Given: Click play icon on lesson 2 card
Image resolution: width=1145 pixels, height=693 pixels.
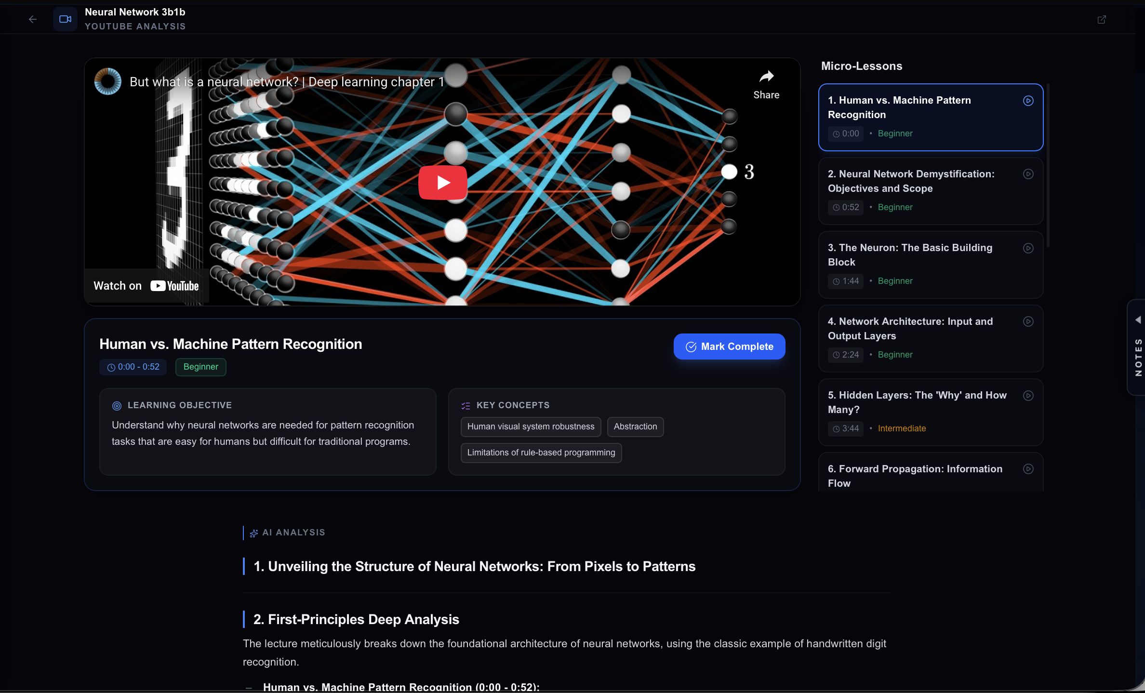Looking at the screenshot, I should 1028,174.
